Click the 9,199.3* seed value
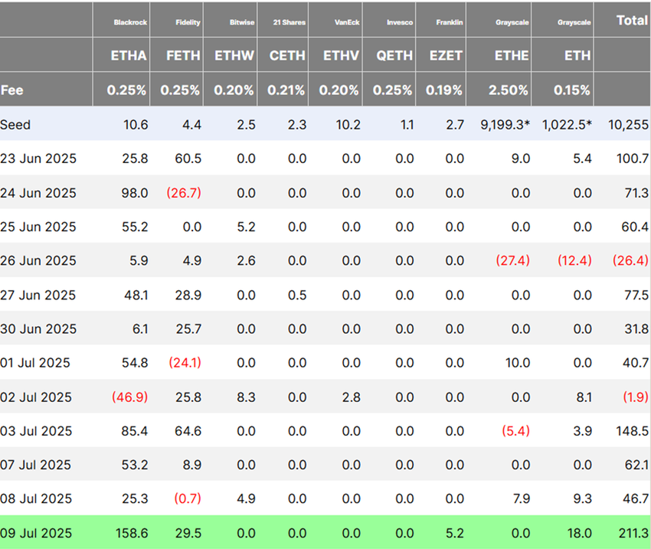Viewport: 651px width, 549px height. point(505,125)
